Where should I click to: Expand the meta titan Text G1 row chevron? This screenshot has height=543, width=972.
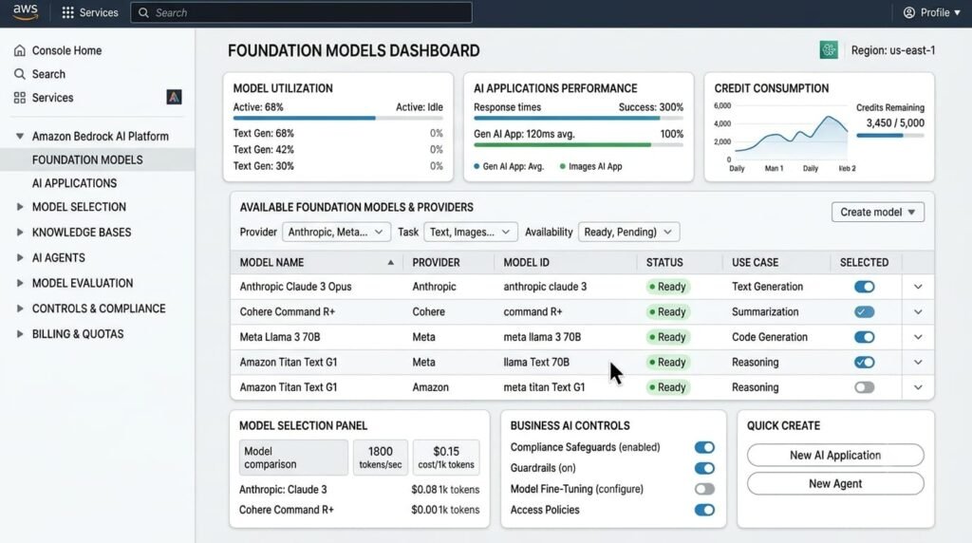coord(918,387)
